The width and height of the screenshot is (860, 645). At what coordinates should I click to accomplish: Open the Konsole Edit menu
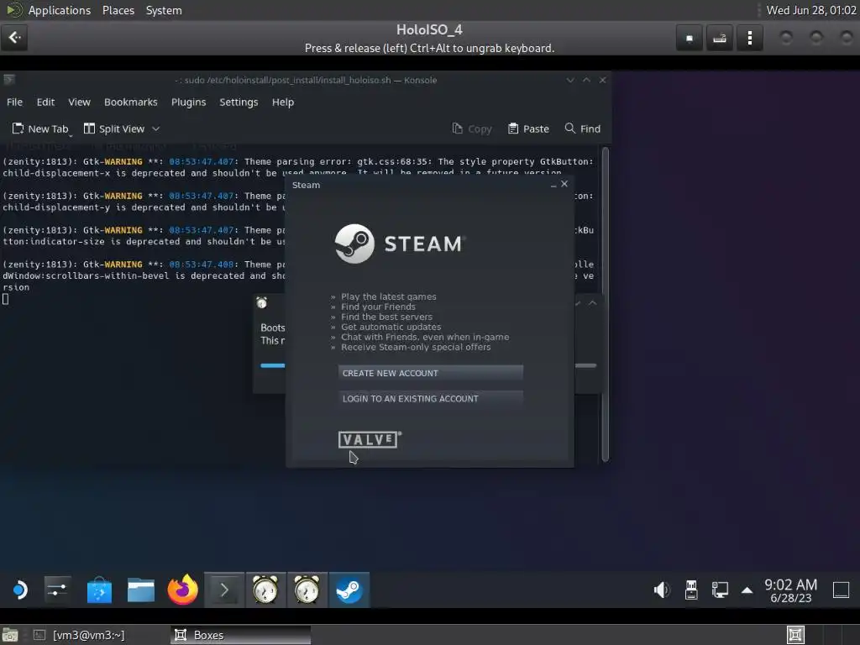(45, 102)
